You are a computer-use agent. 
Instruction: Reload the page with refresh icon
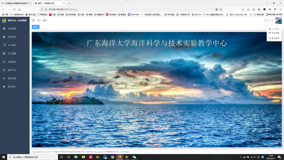point(14,10)
